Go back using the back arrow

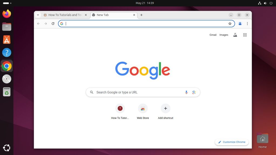tap(38, 24)
